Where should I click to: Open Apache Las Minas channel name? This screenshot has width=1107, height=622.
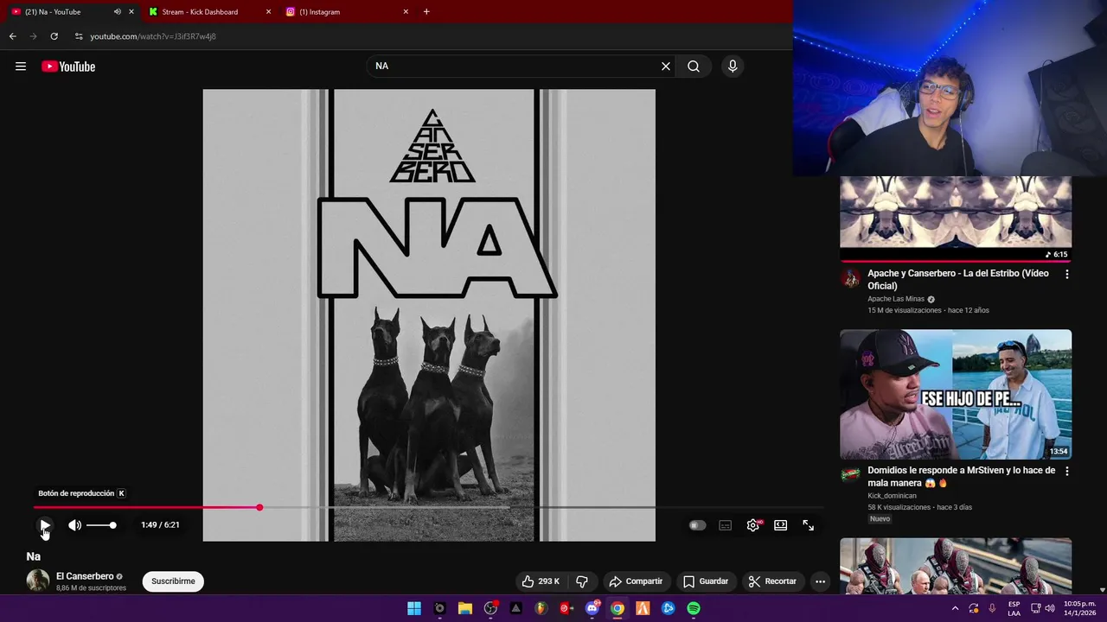[x=896, y=299]
